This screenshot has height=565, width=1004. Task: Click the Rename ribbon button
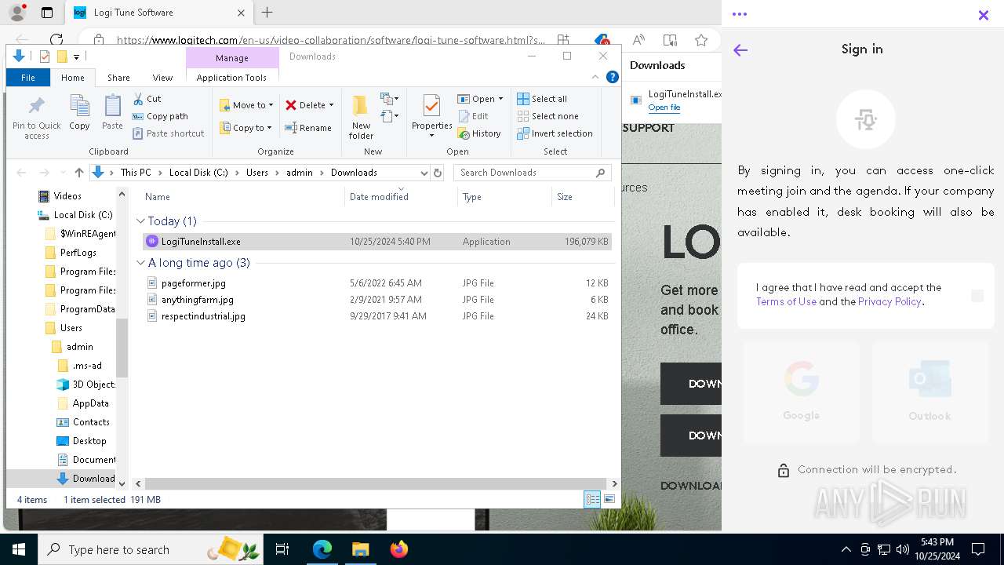tap(308, 128)
